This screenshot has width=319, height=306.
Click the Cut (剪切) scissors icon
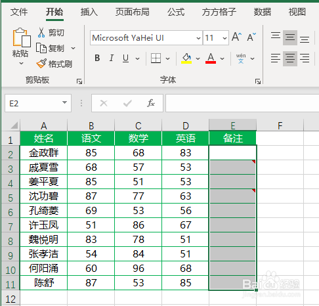pos(41,33)
